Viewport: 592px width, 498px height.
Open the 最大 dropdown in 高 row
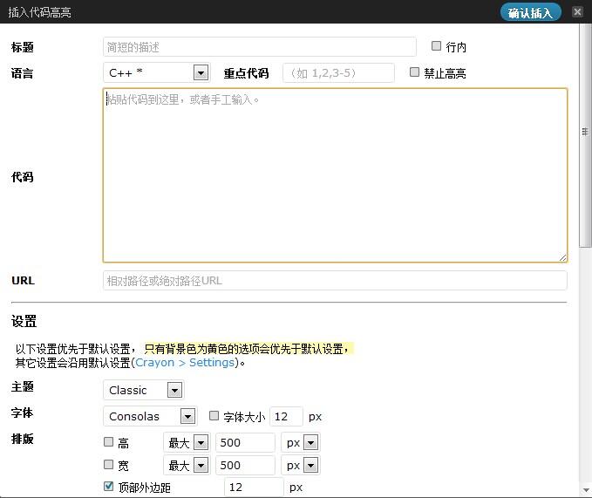point(187,442)
